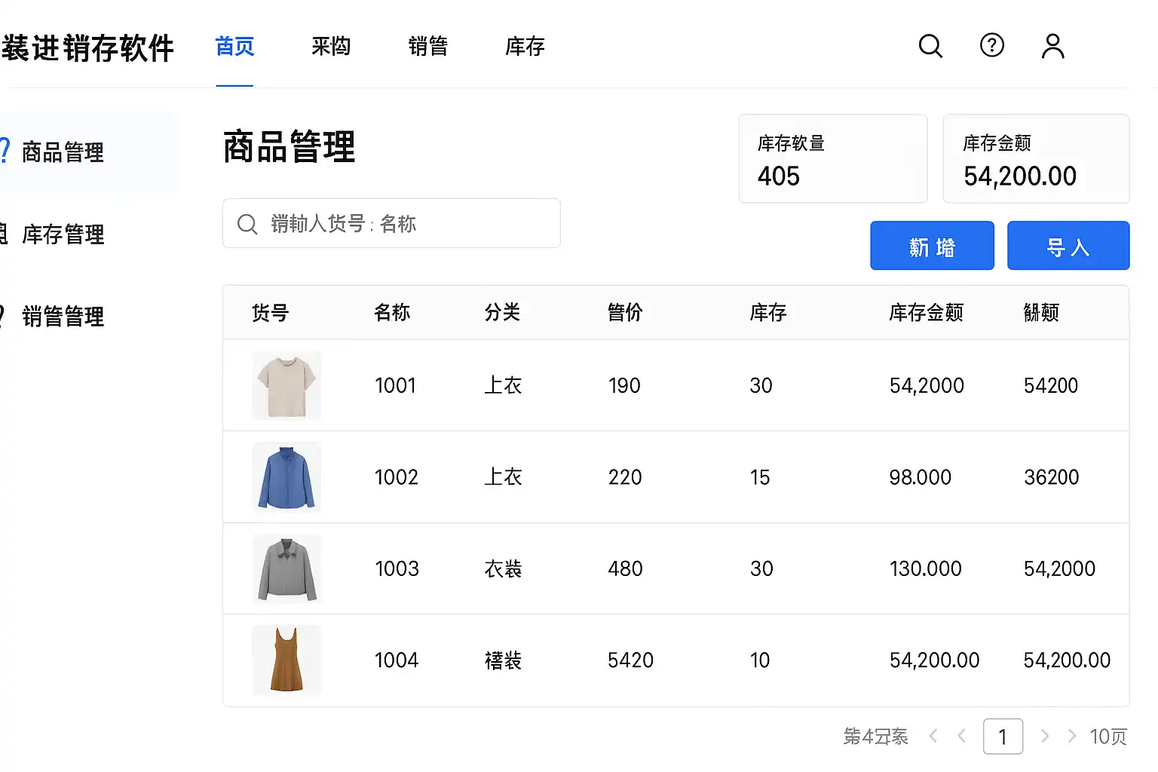Click the blue shirt product thumbnail
Screen dimensions: 1158x772
[x=286, y=477]
